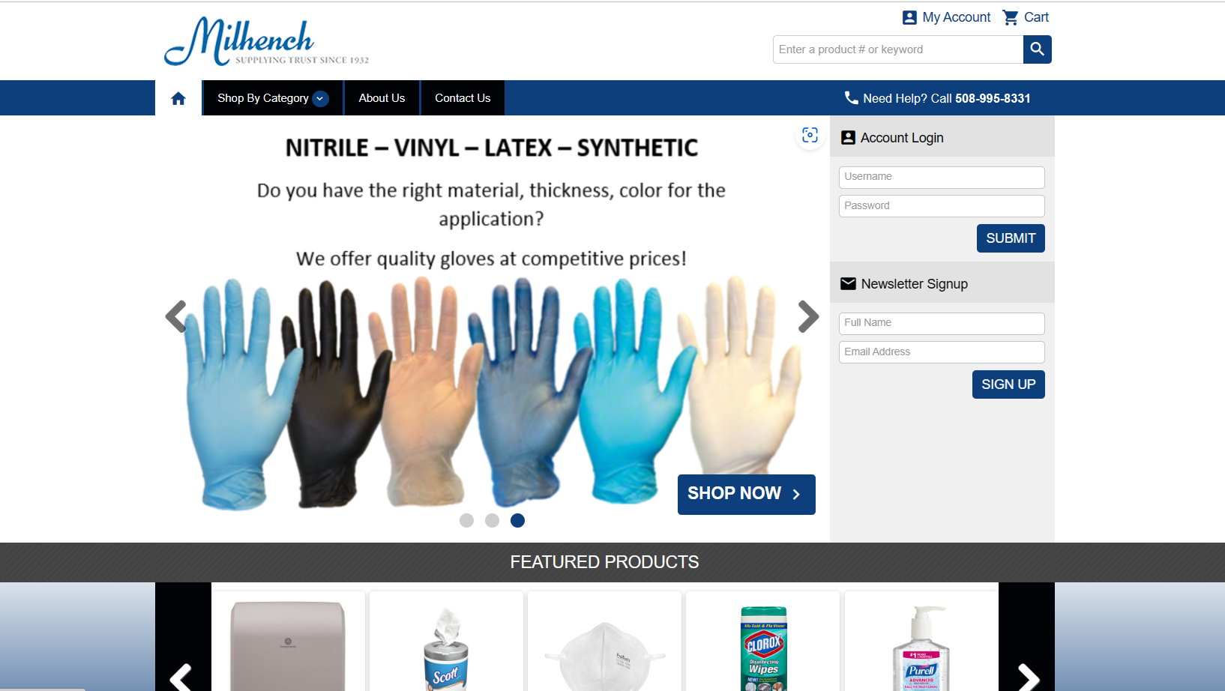Advance to the next banner slide
This screenshot has width=1225, height=691.
click(x=808, y=316)
